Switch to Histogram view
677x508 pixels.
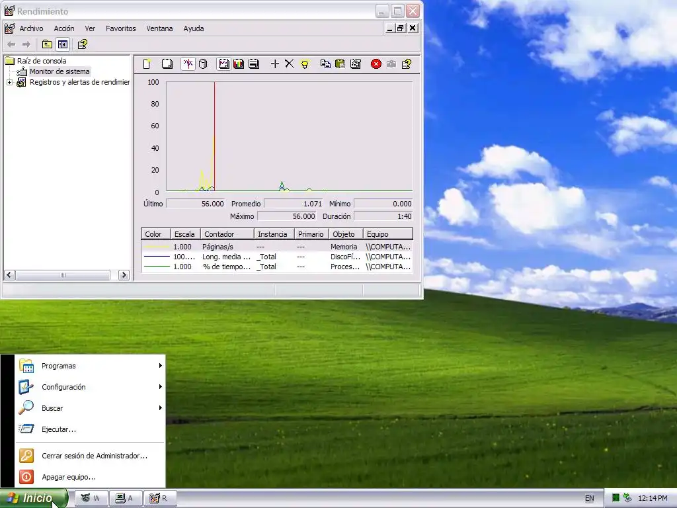click(239, 64)
